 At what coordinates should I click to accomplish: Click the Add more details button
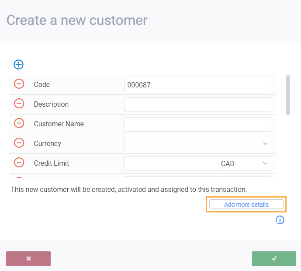click(246, 205)
